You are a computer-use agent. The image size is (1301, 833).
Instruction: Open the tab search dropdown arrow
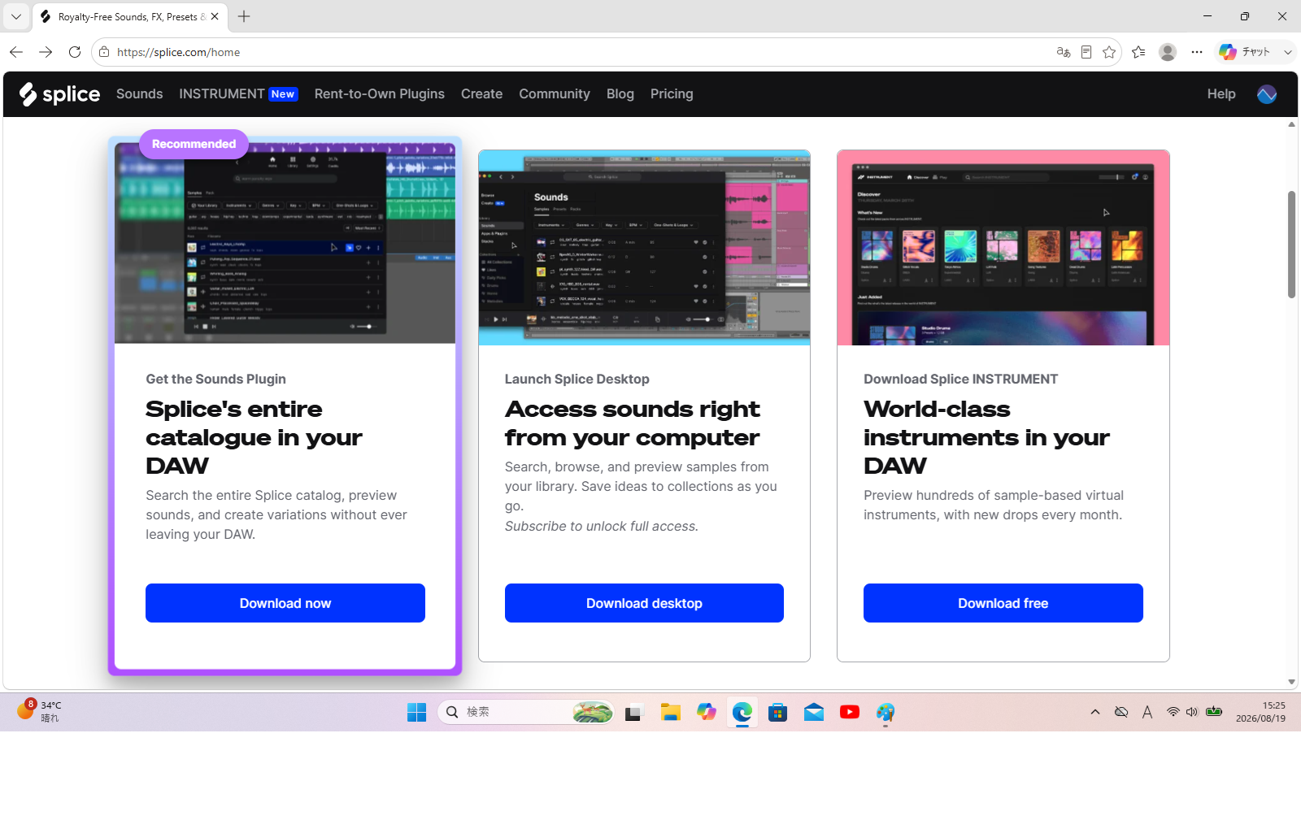(16, 16)
